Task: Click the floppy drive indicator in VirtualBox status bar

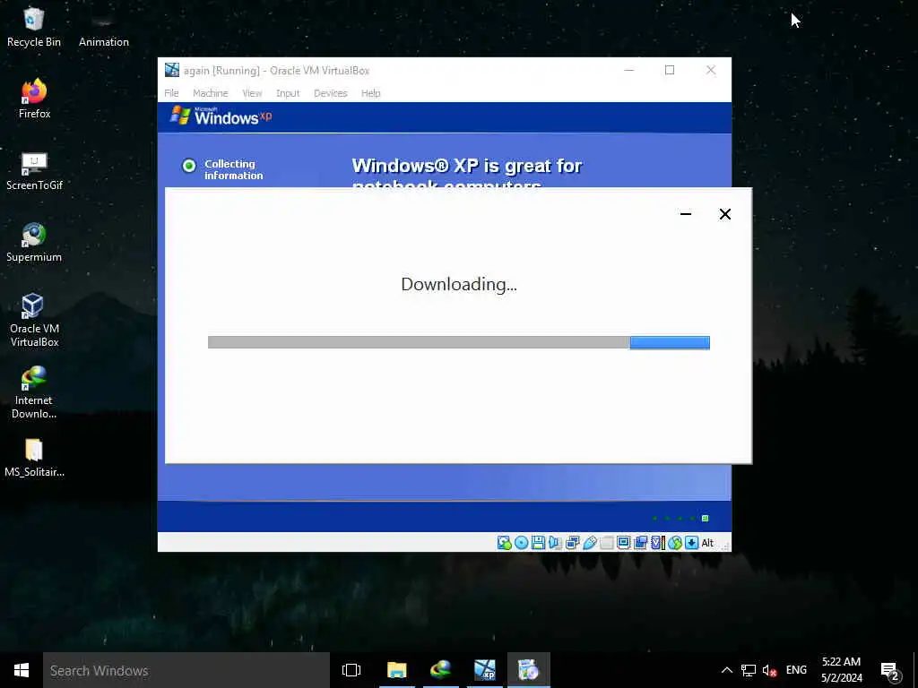Action: tap(538, 543)
